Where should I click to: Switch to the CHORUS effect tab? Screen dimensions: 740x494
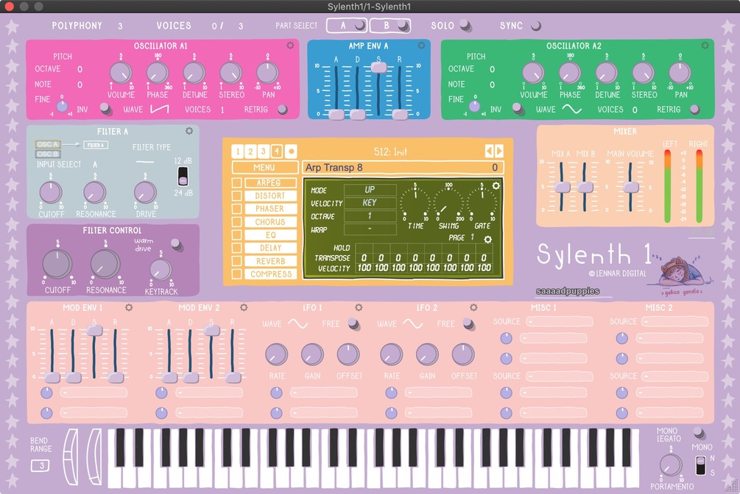click(x=270, y=222)
